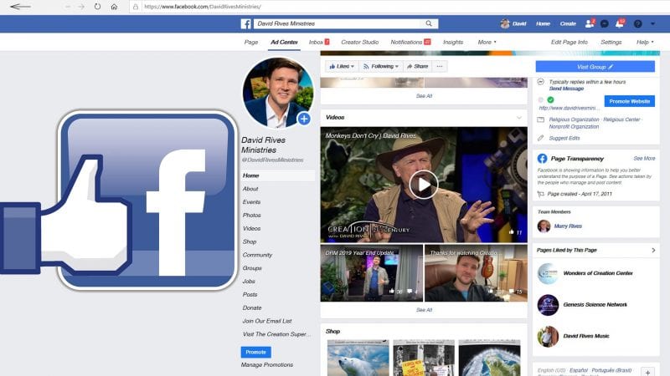This screenshot has height=376, width=670.
Task: Open account dropdown arrow in header
Action: (x=652, y=24)
